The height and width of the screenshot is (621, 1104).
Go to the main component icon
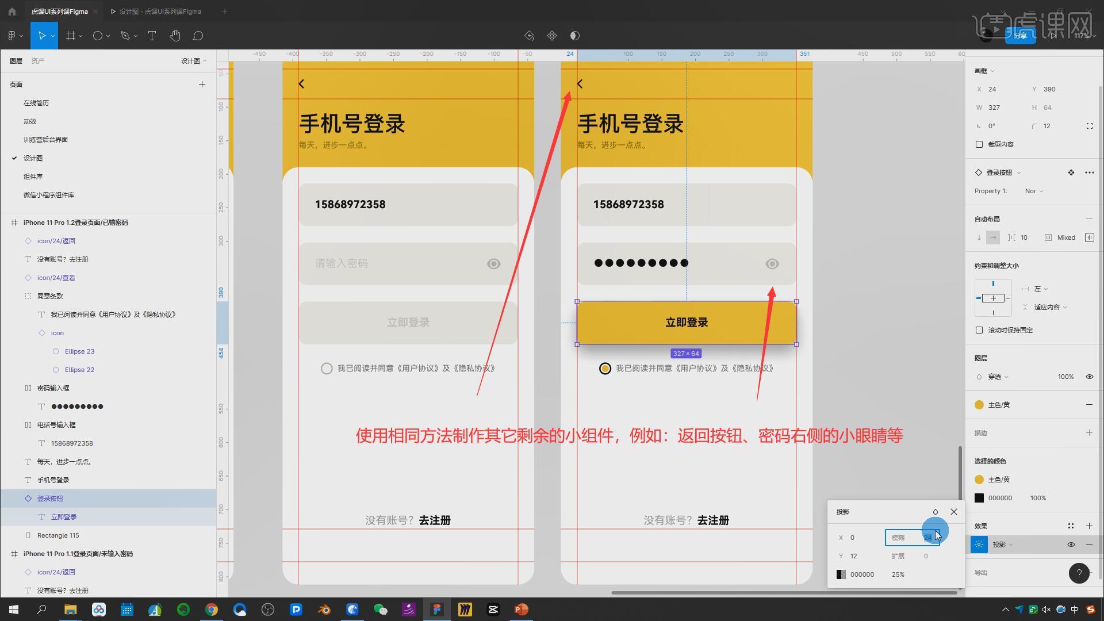(x=1071, y=172)
